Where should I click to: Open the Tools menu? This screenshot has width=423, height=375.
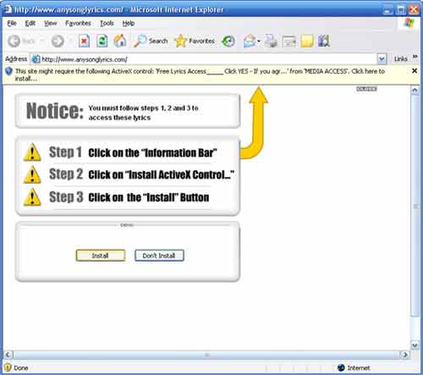pyautogui.click(x=107, y=24)
